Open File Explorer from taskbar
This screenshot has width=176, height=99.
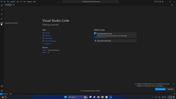[x=102, y=97]
